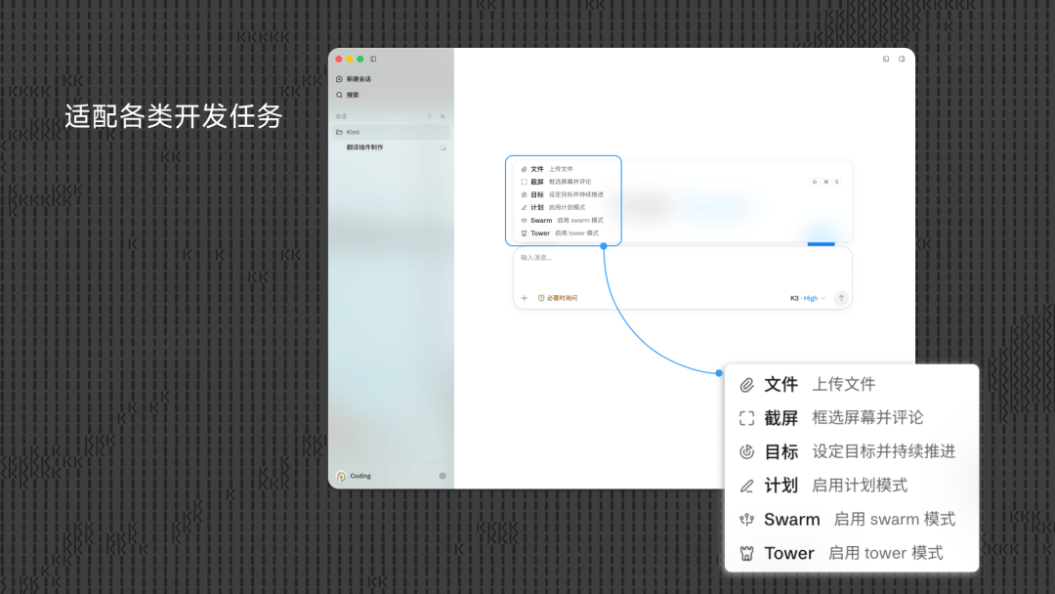The width and height of the screenshot is (1055, 594).
Task: Click the 会话 section label
Action: (341, 116)
